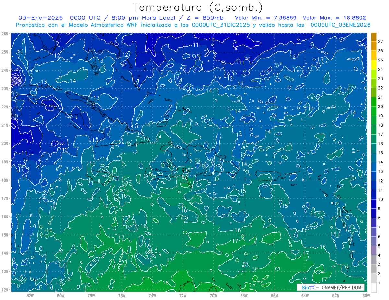The width and height of the screenshot is (389, 300).
Task: Click the colorbar value 5
Action: coord(379,246)
